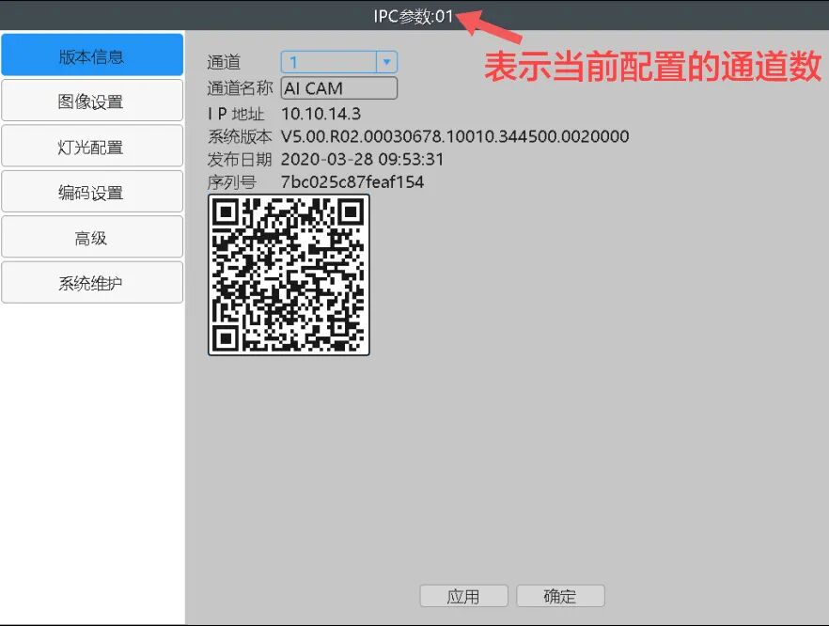Select the system version V5.00.R02 string
The width and height of the screenshot is (829, 626).
455,136
